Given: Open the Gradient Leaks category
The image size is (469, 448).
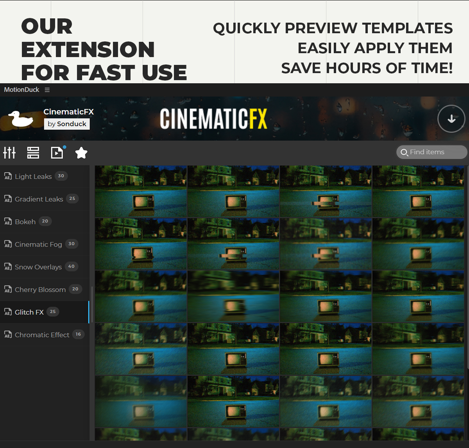Looking at the screenshot, I should point(39,199).
